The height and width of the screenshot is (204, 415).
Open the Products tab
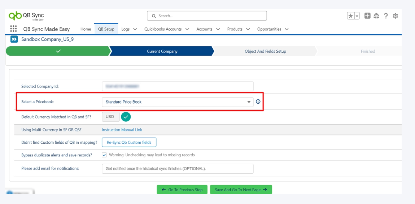coord(235,29)
